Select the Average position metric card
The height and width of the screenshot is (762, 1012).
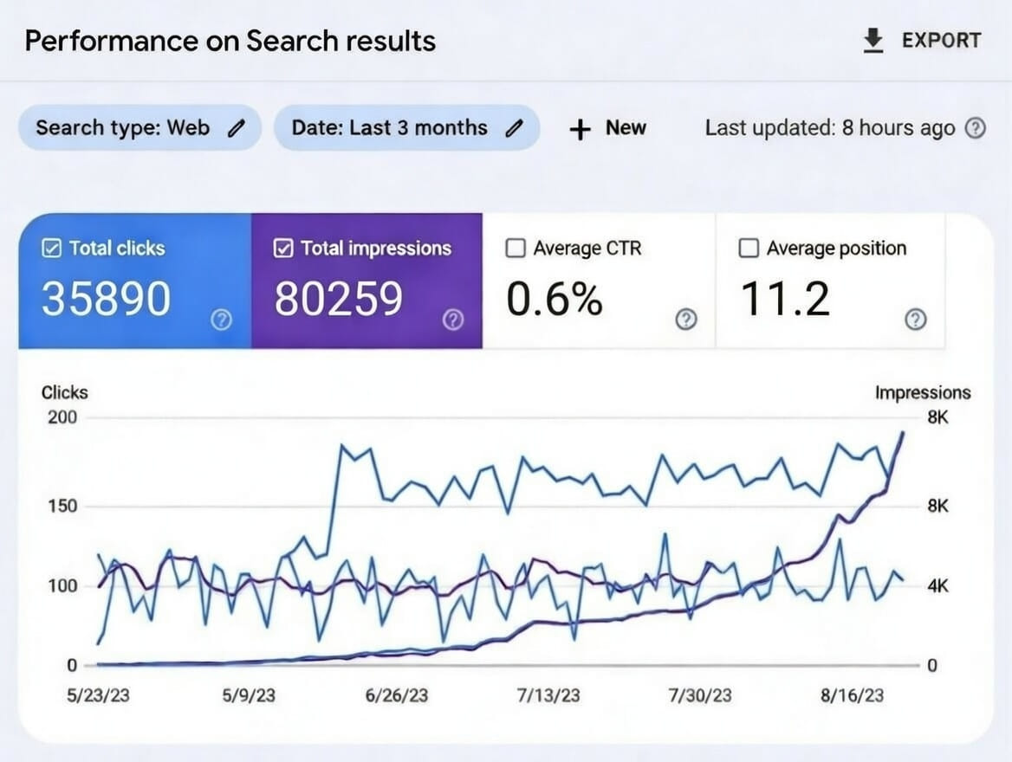click(830, 281)
